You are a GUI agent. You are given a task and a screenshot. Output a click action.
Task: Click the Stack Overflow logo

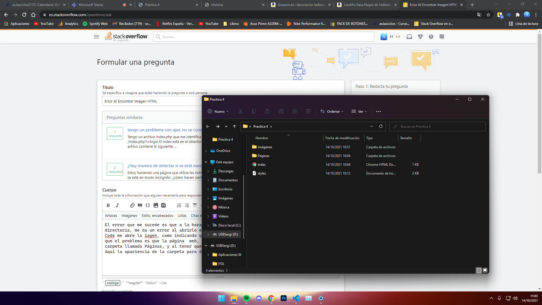(126, 36)
